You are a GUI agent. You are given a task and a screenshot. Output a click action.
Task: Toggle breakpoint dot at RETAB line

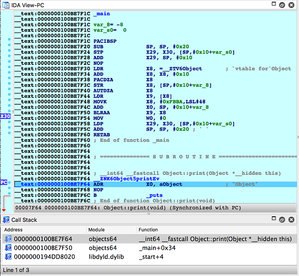pos(9,133)
